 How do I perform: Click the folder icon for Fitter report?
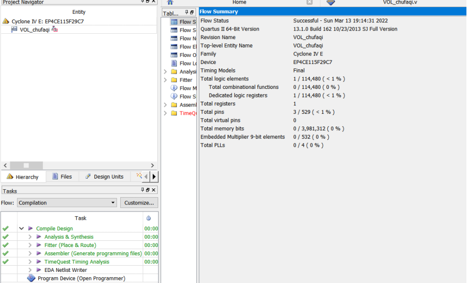click(x=174, y=80)
